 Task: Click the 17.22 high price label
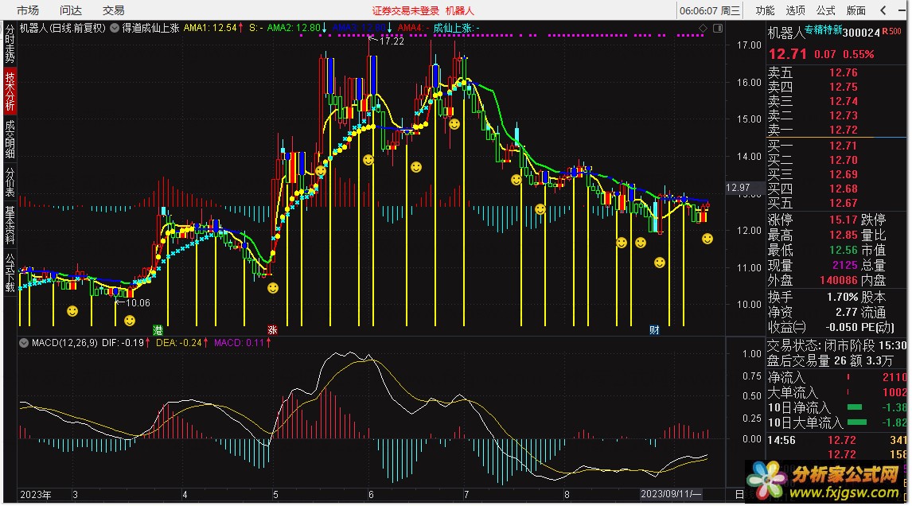pyautogui.click(x=392, y=41)
